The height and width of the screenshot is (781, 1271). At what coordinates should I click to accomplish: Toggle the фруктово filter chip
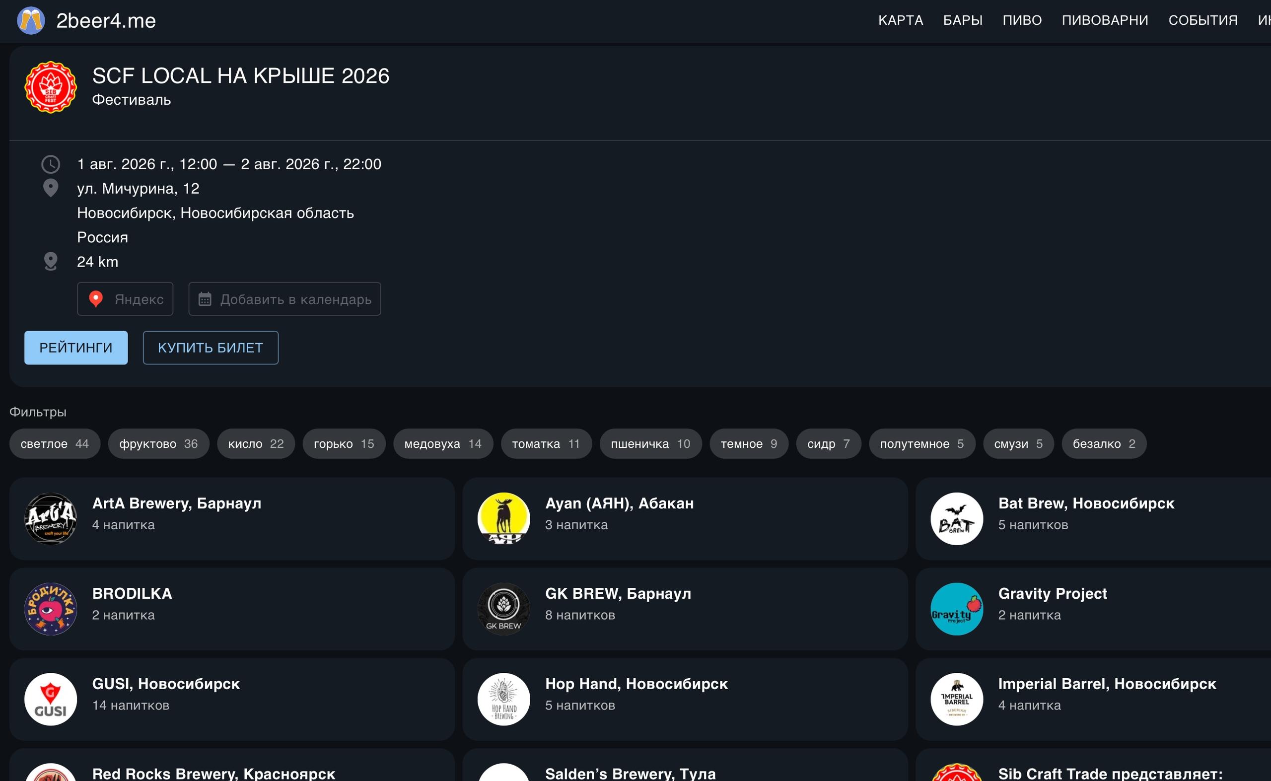coord(158,444)
